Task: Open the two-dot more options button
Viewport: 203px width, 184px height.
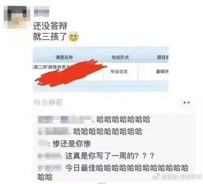Action: point(187,102)
